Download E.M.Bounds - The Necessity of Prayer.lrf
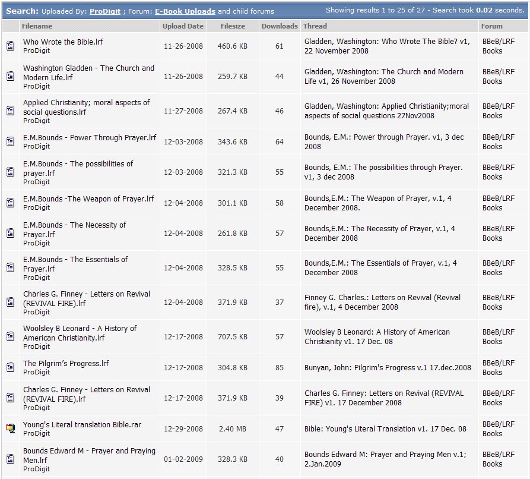Screen dimensions: 530x479 [x=74, y=229]
